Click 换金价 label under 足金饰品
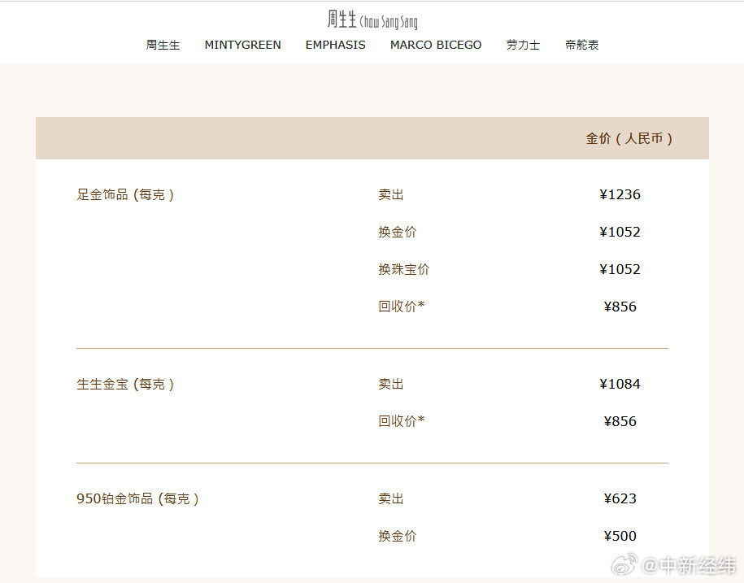744x583 pixels. tap(397, 232)
